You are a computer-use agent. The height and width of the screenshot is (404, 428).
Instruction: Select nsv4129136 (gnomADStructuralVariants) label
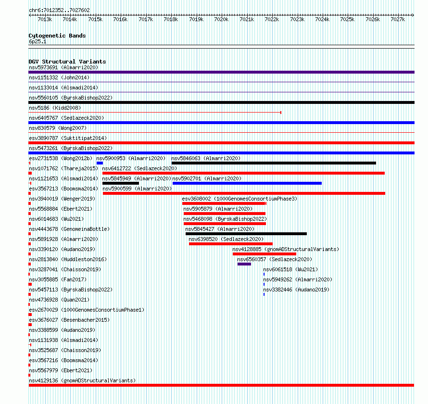click(82, 380)
